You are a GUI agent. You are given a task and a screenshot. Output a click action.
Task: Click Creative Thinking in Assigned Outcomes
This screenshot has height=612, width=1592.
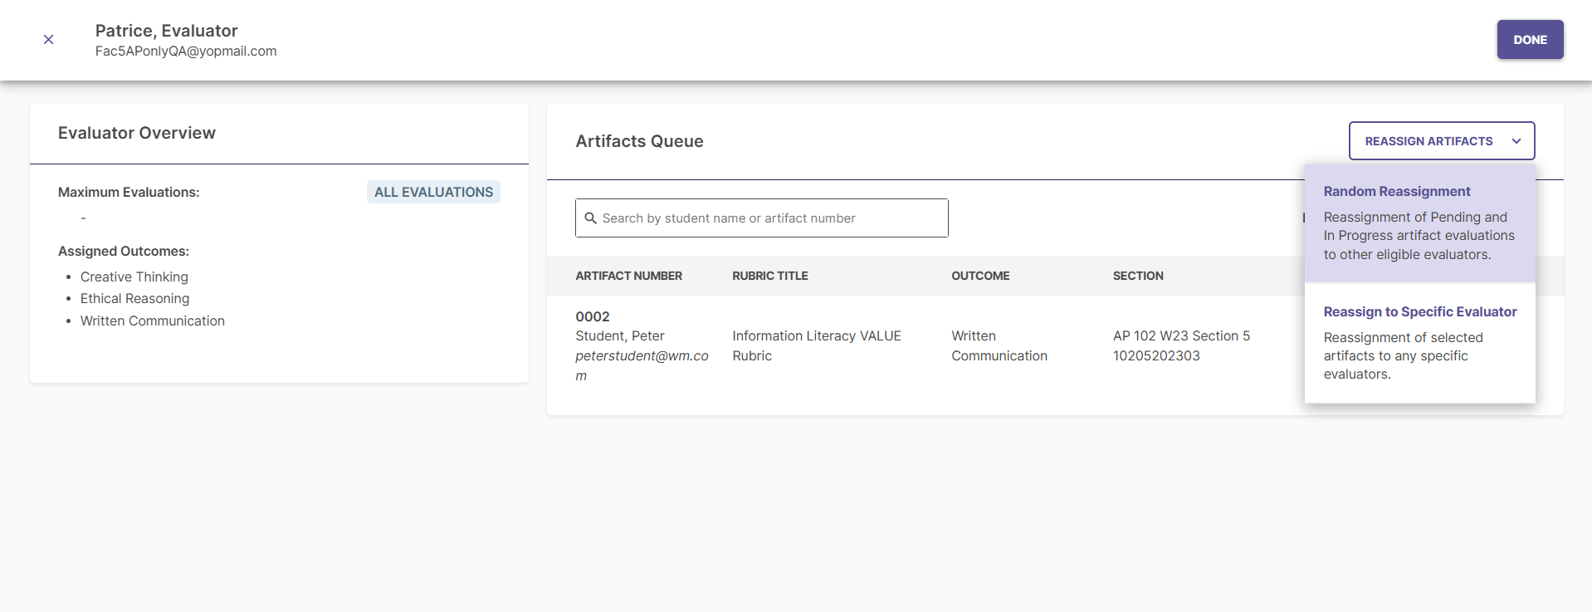[134, 277]
